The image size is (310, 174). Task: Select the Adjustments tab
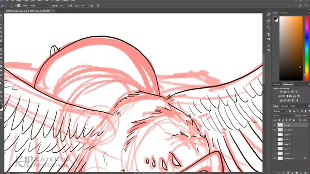[288, 84]
